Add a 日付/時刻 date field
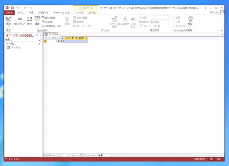This screenshot has width=229, height=166. (x=48, y=18)
